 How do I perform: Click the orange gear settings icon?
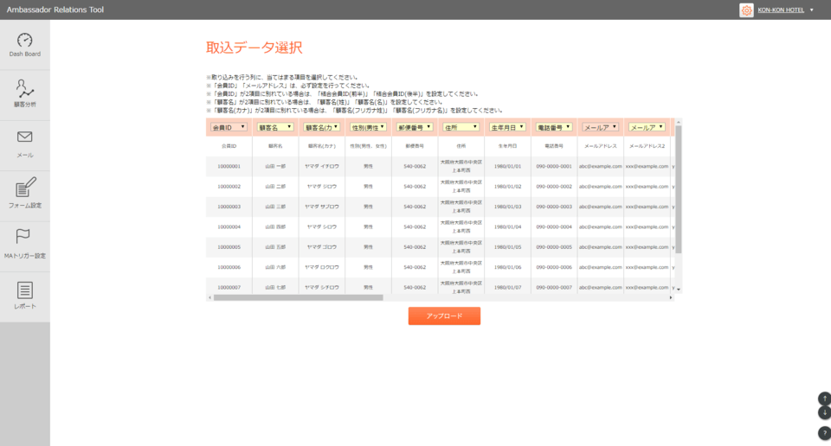click(x=746, y=10)
